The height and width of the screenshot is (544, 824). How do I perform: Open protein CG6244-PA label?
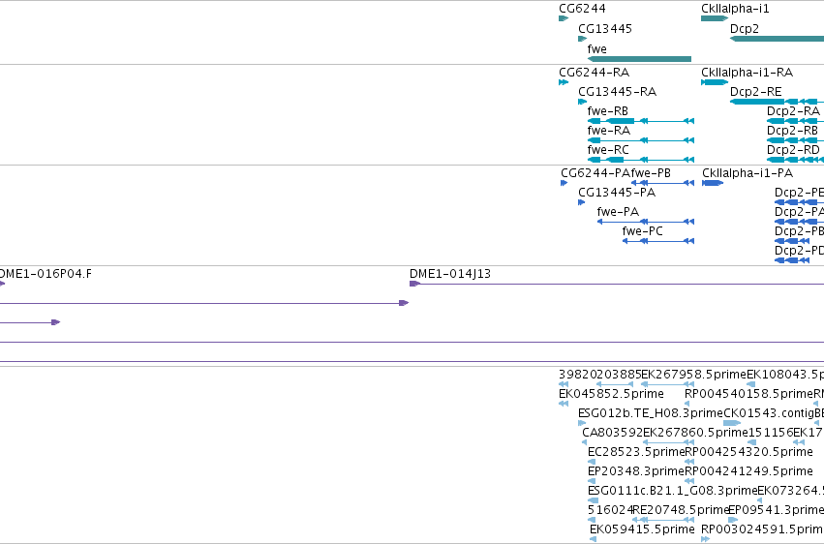595,173
